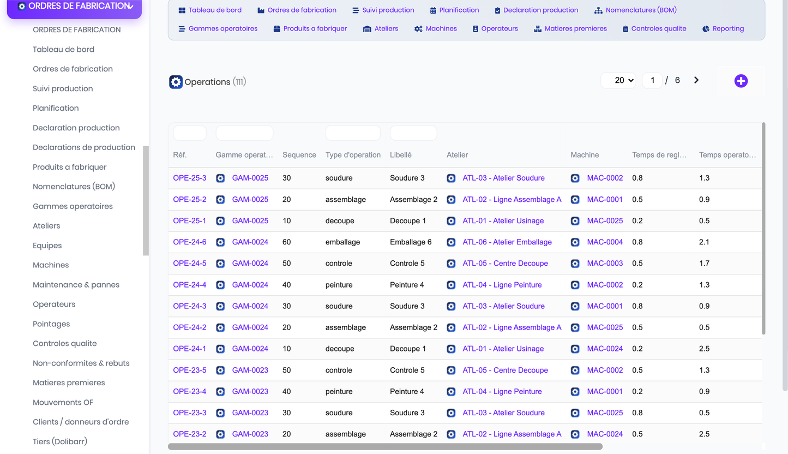Open the Planification tab in top navigation

tap(454, 10)
